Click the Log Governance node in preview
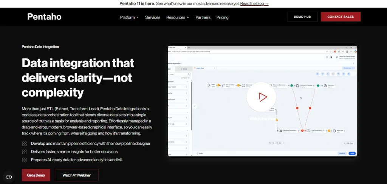 point(316,131)
